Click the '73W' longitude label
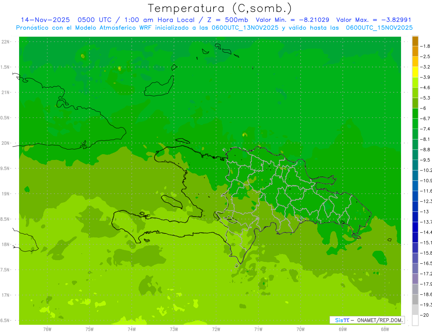The width and height of the screenshot is (432, 334). coord(174,329)
